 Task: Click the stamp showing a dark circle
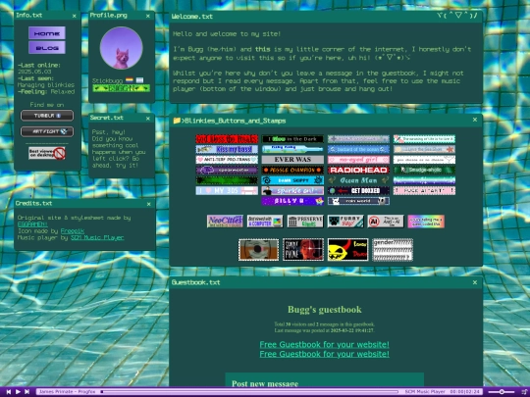258,250
